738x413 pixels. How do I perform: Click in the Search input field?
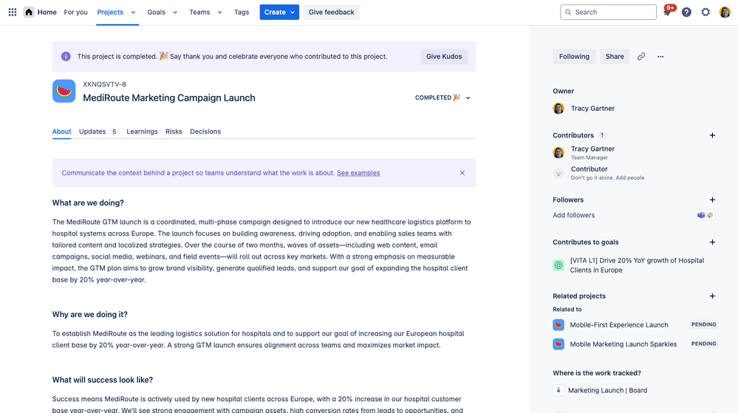[x=608, y=13]
